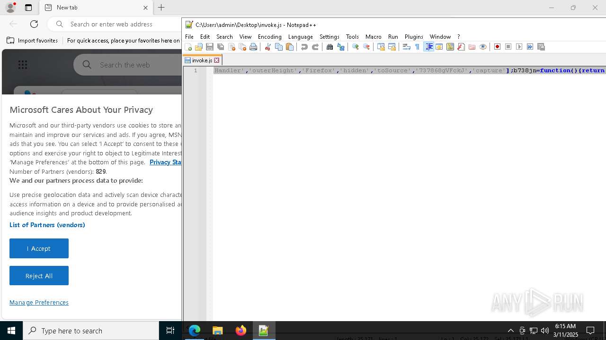Click the Windows Start button
606x340 pixels.
pyautogui.click(x=11, y=331)
